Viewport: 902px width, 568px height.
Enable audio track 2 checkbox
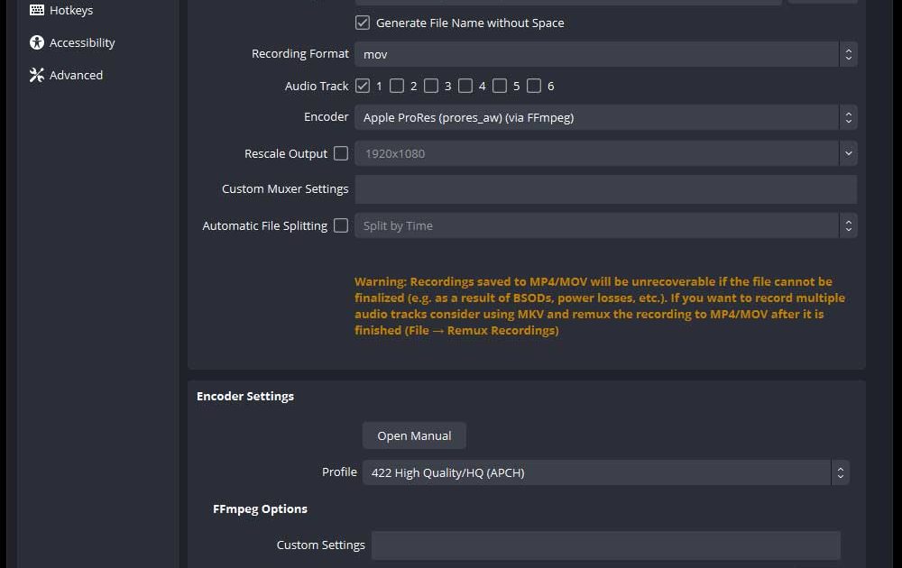click(397, 86)
